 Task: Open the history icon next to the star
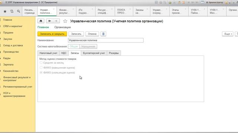pos(12,11)
